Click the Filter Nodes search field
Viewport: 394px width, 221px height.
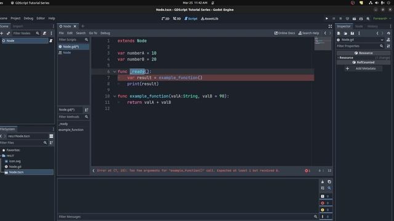click(26, 33)
